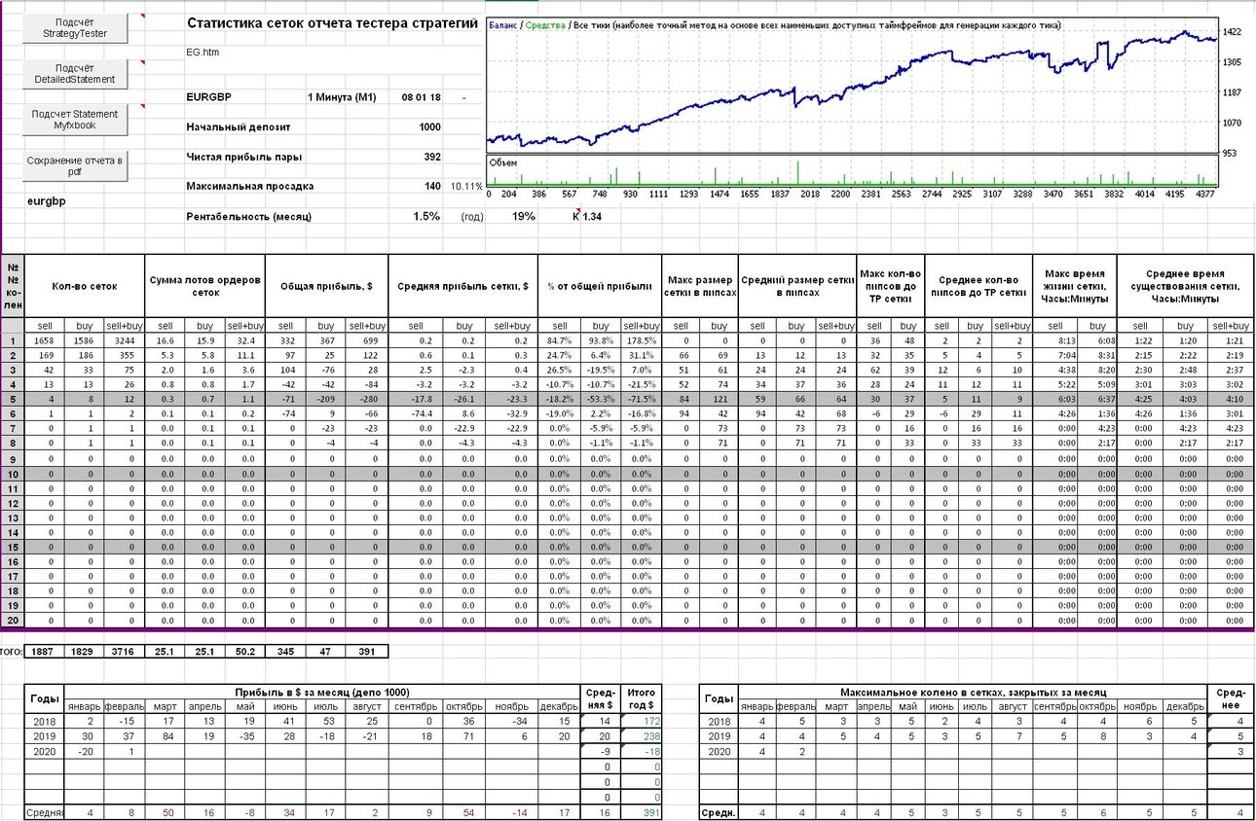Click the totals cell 3716
1256x821 pixels.
[124, 650]
